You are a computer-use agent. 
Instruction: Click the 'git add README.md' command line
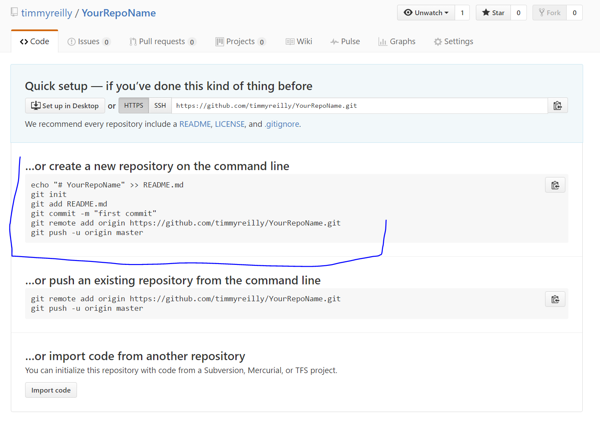click(x=69, y=204)
